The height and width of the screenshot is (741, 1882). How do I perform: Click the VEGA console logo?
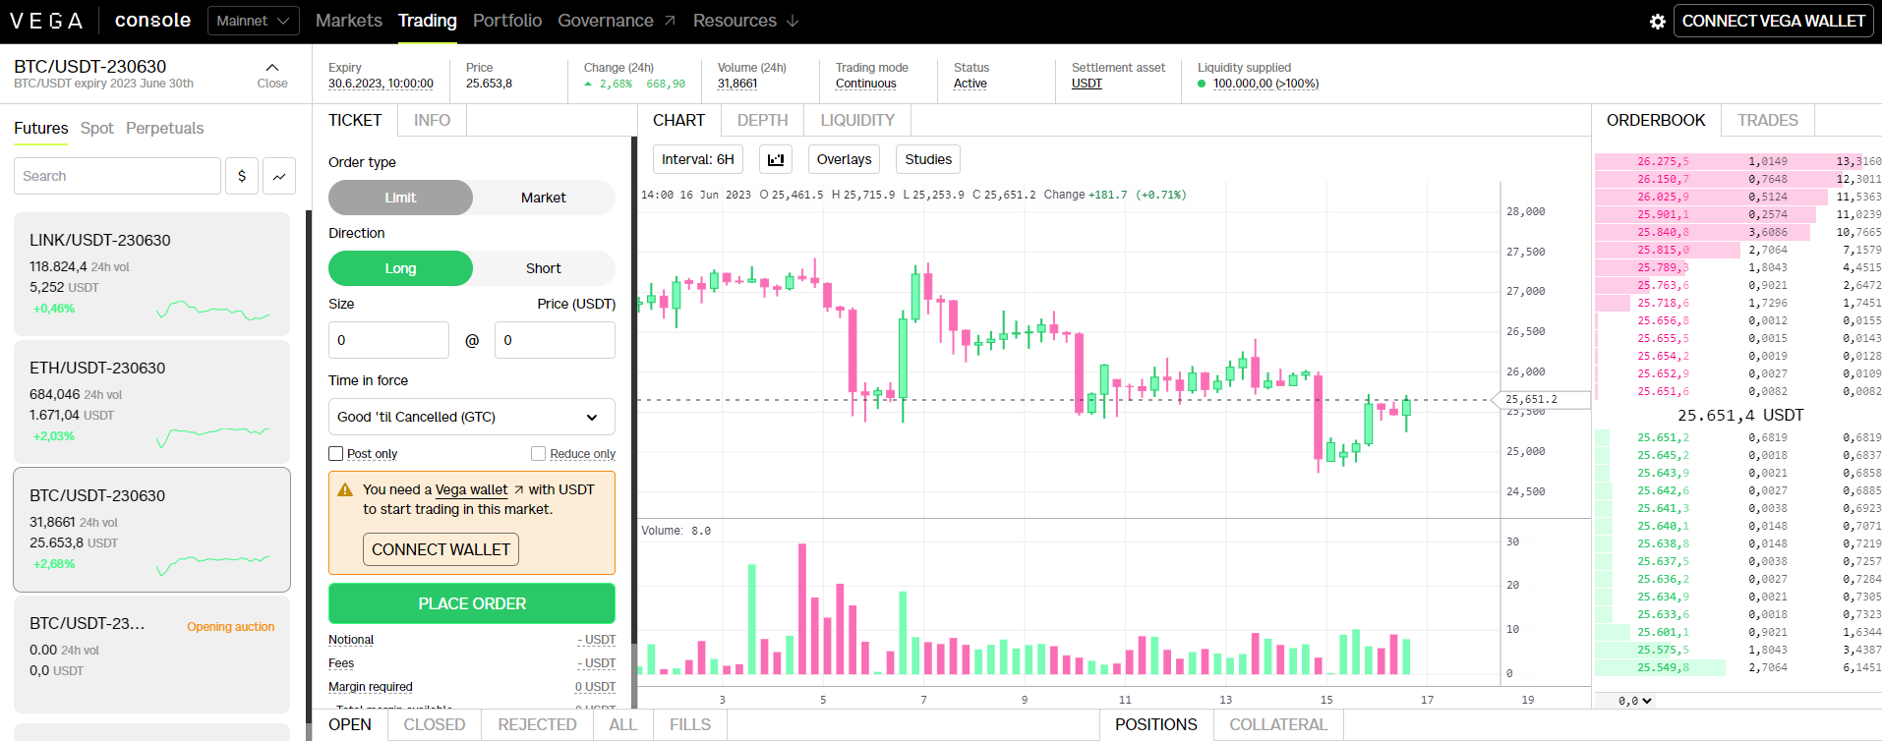[99, 21]
